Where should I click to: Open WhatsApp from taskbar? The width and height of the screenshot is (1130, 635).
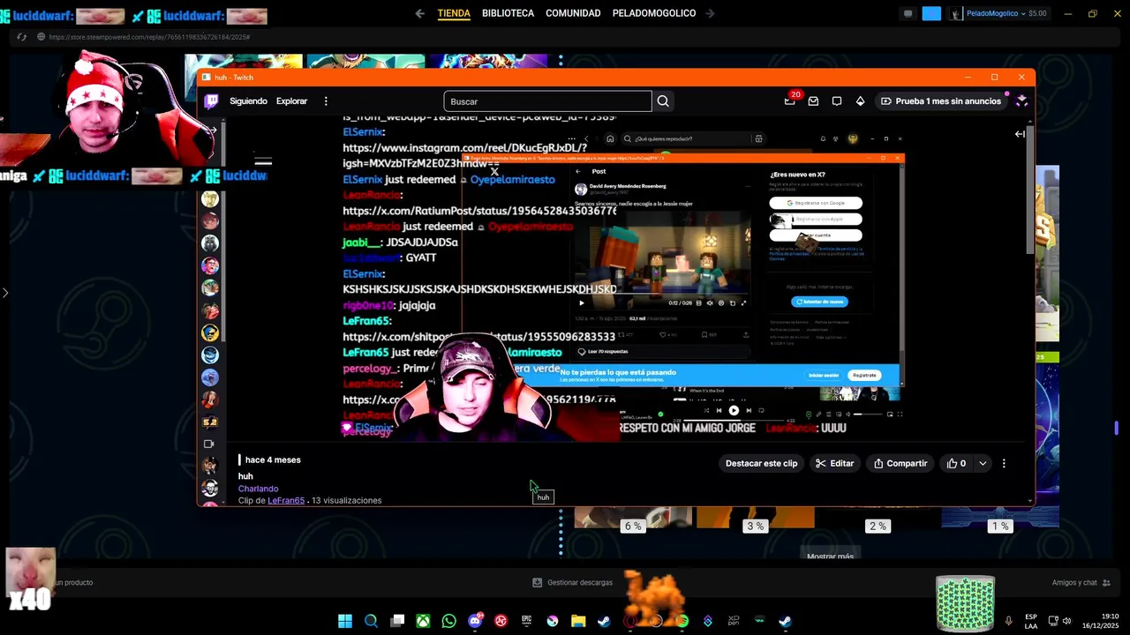449,621
